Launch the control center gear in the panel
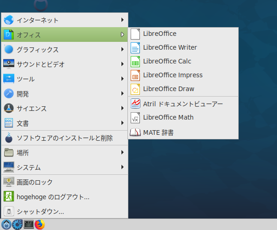Screen dimensions: 277x230 18,224
